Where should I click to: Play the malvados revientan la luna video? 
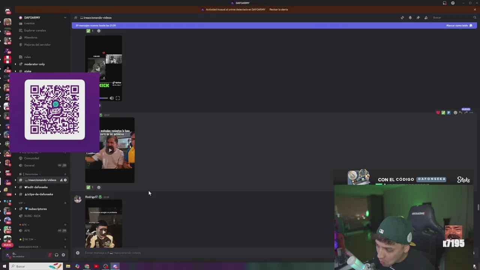coord(110,150)
